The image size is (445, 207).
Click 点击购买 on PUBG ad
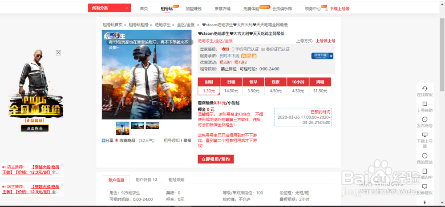(x=35, y=128)
